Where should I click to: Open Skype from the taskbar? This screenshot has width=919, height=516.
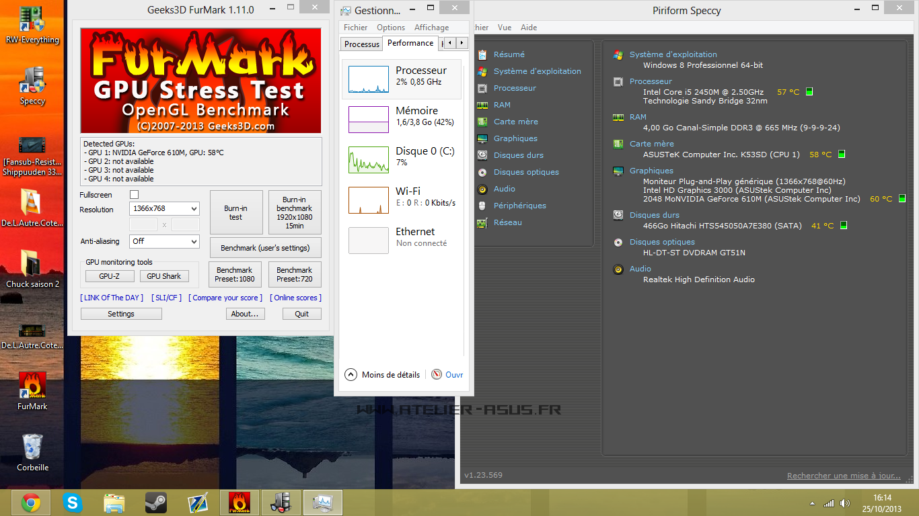coord(73,503)
